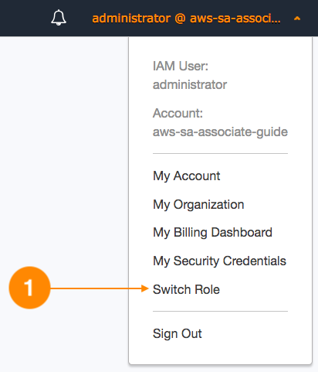Open the notifications bell icon

pos(59,18)
